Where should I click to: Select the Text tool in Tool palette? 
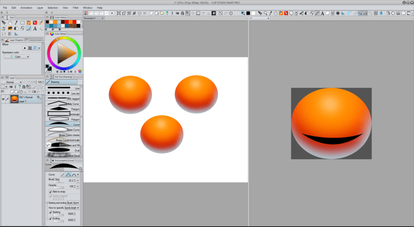pyautogui.click(x=35, y=28)
